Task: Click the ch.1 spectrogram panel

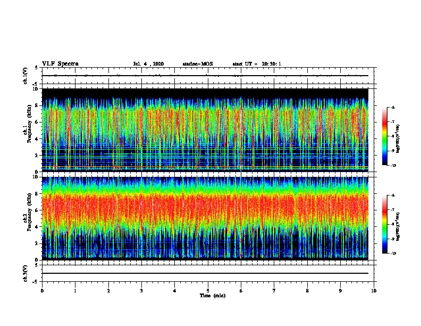Action: (x=205, y=130)
